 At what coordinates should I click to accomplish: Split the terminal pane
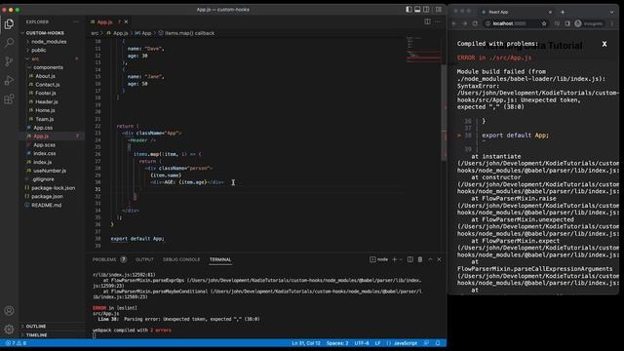[410, 259]
